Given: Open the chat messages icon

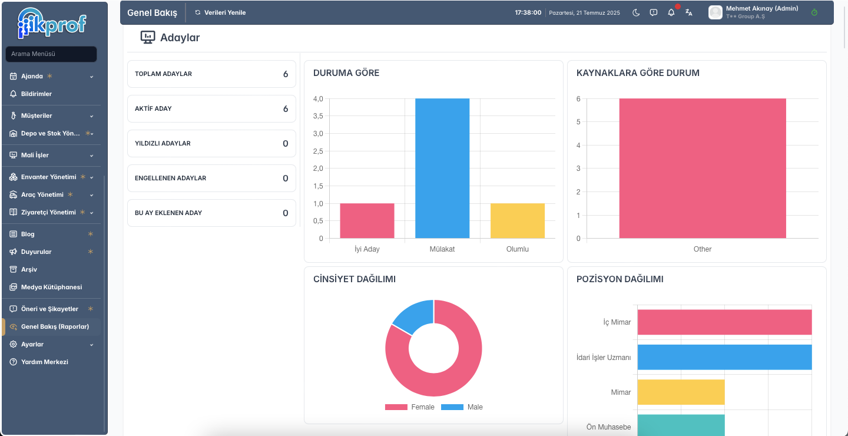Looking at the screenshot, I should (x=654, y=12).
